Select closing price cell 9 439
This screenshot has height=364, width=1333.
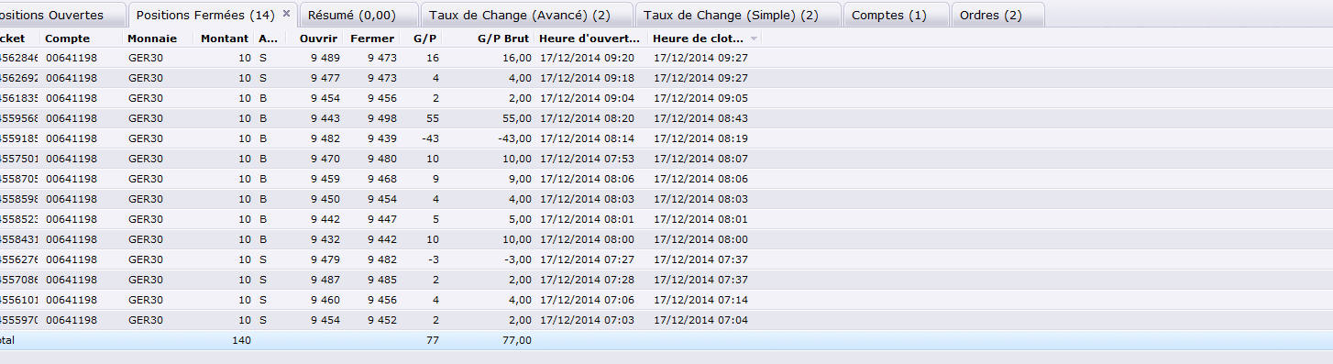click(382, 138)
